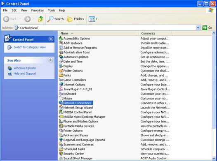Toggle the Folders toolbar button
This screenshot has height=161, width=217.
point(75,19)
